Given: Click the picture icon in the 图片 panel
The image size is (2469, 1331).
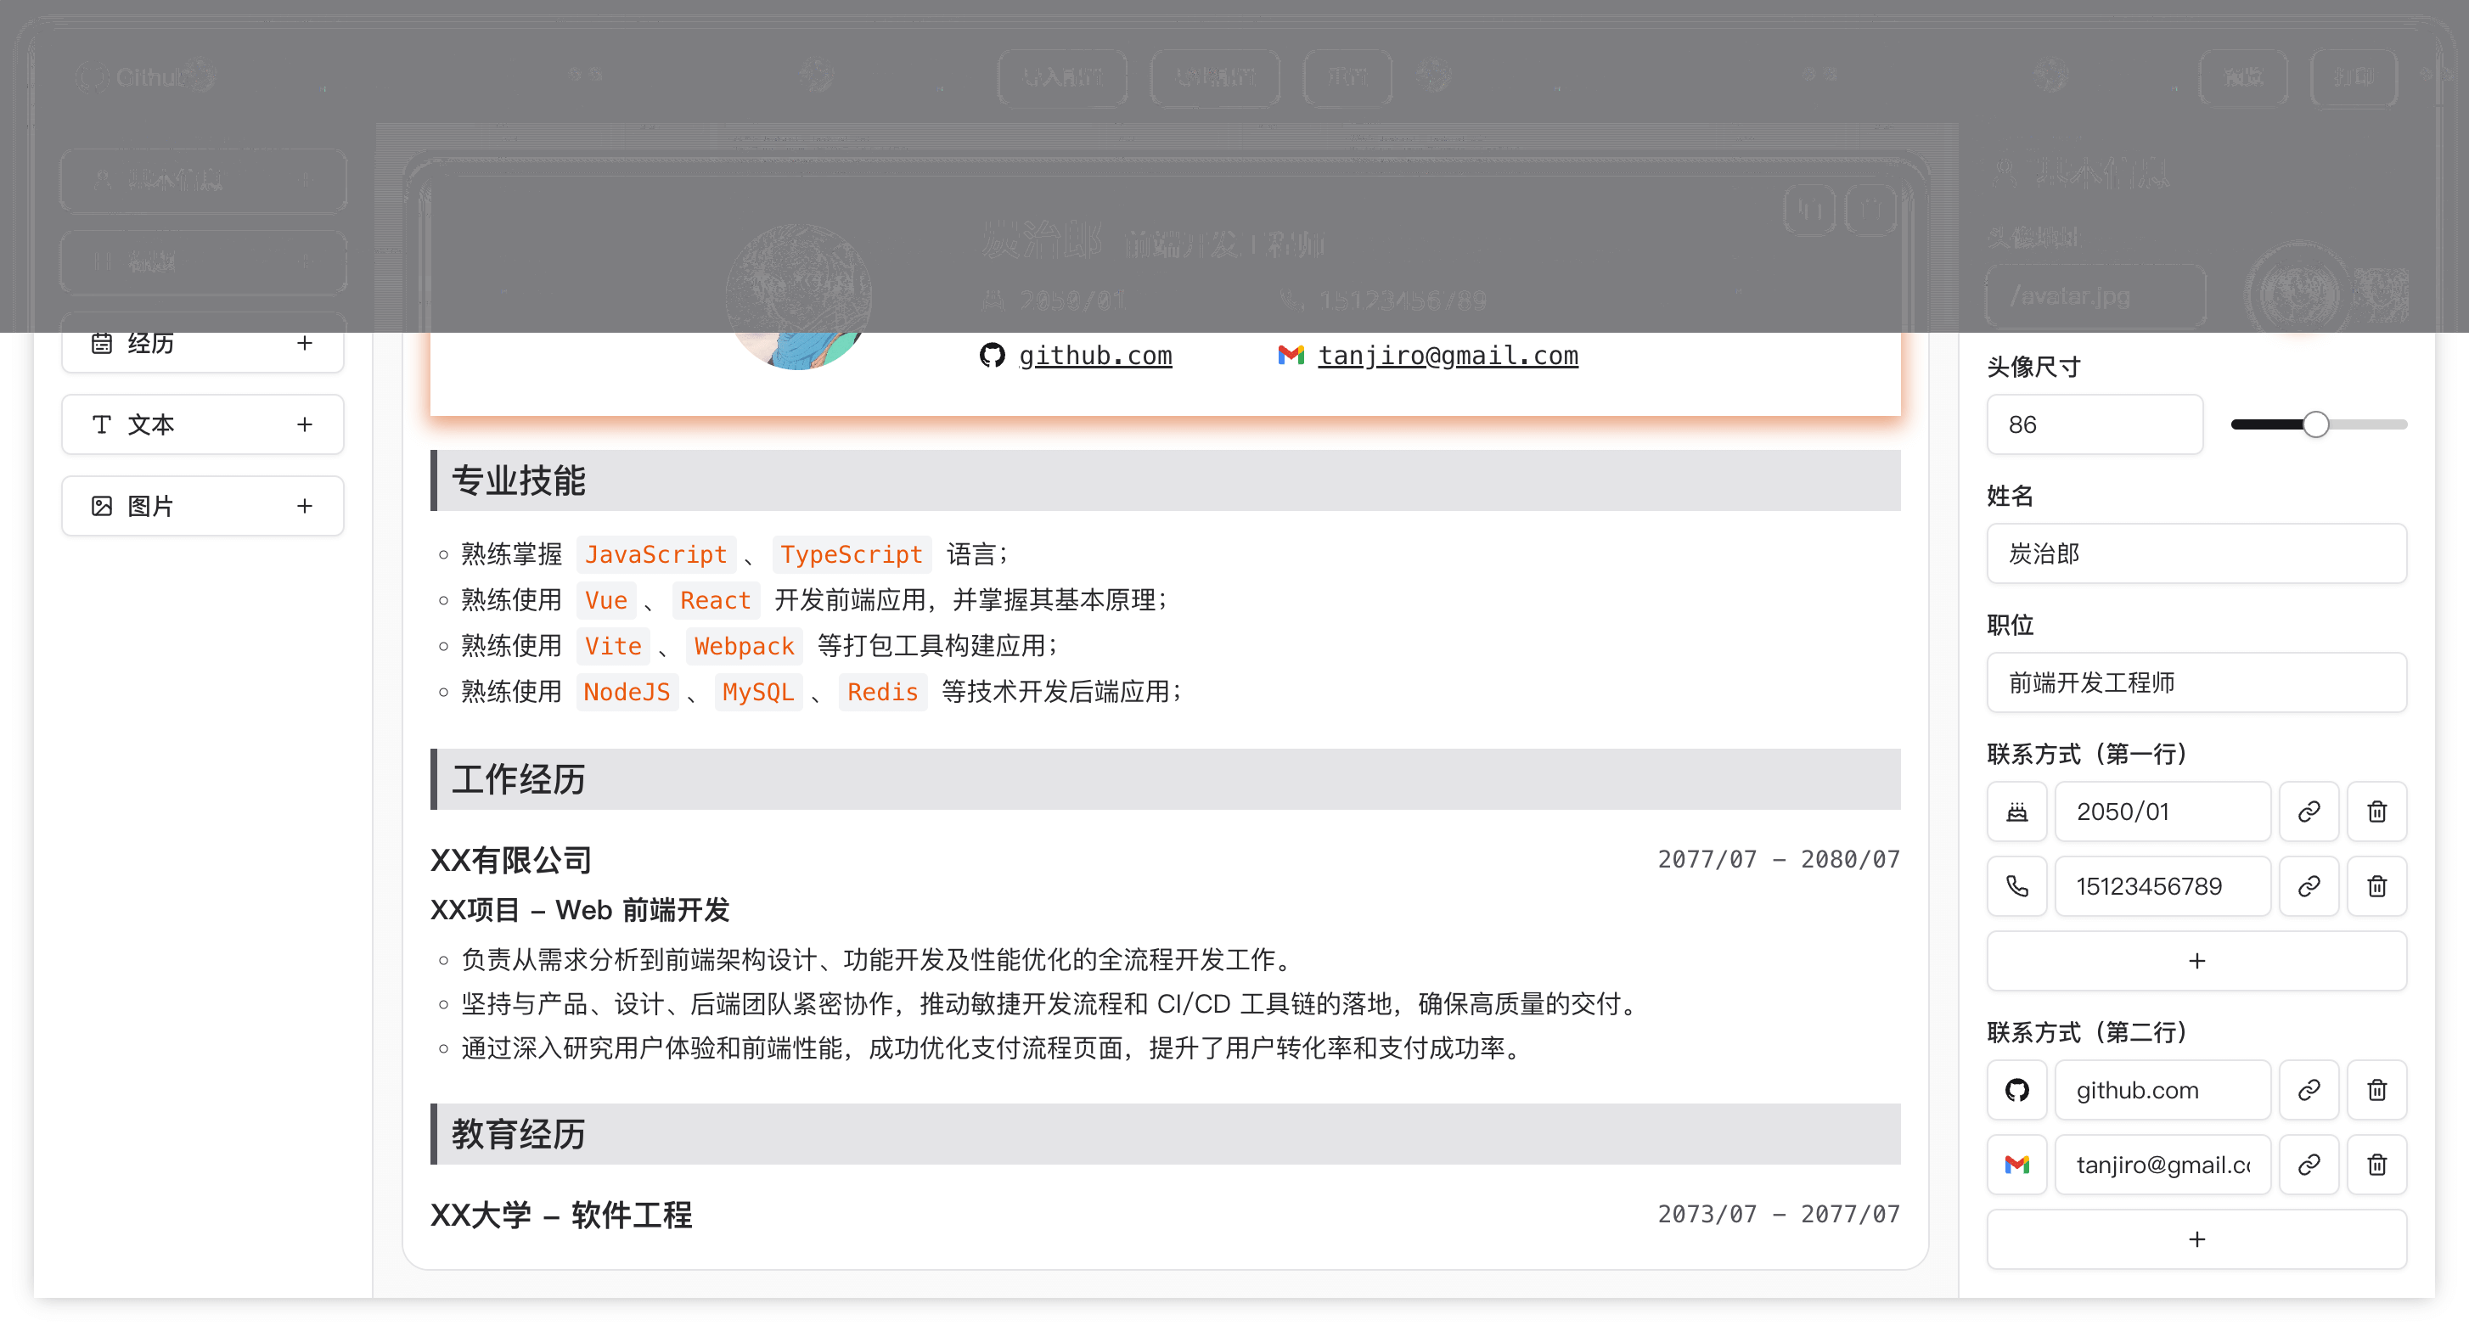Looking at the screenshot, I should (x=102, y=505).
